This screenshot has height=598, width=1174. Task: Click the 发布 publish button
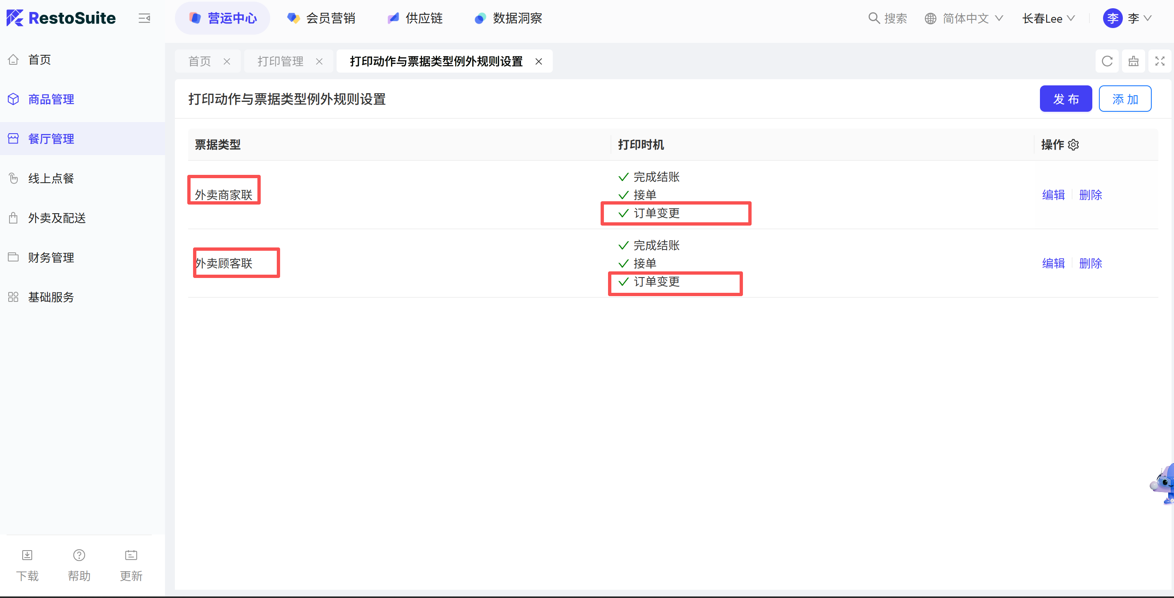click(x=1065, y=99)
